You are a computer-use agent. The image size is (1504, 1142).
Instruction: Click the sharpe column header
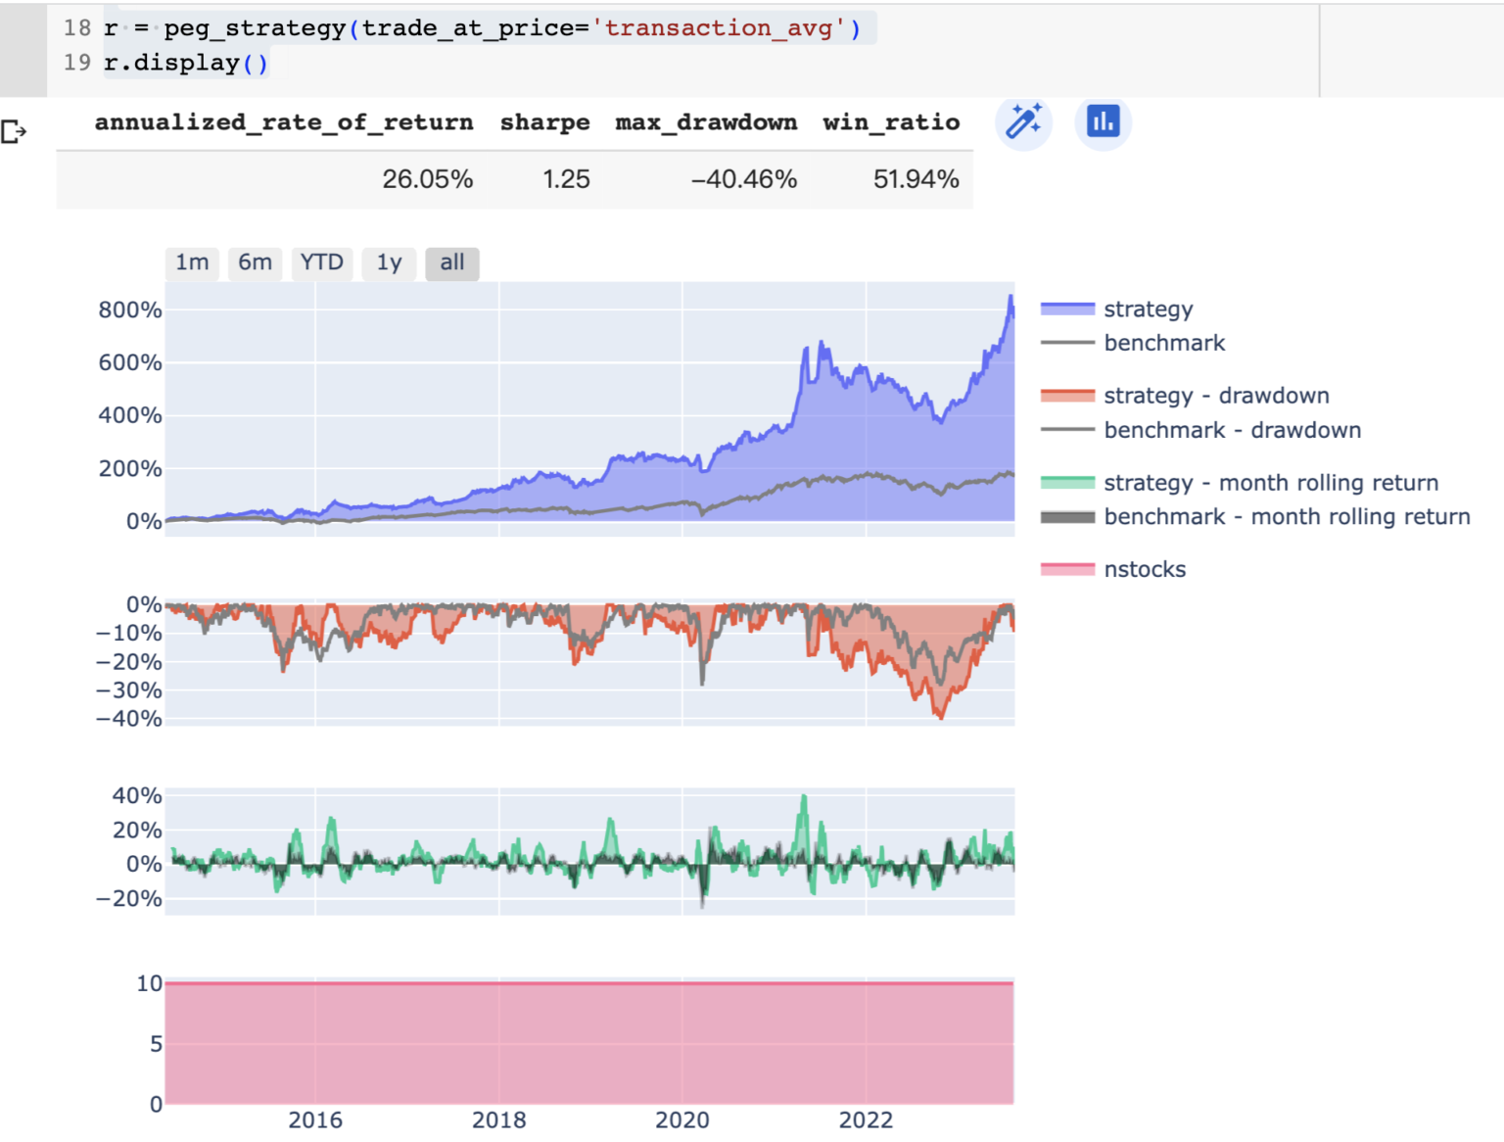544,122
